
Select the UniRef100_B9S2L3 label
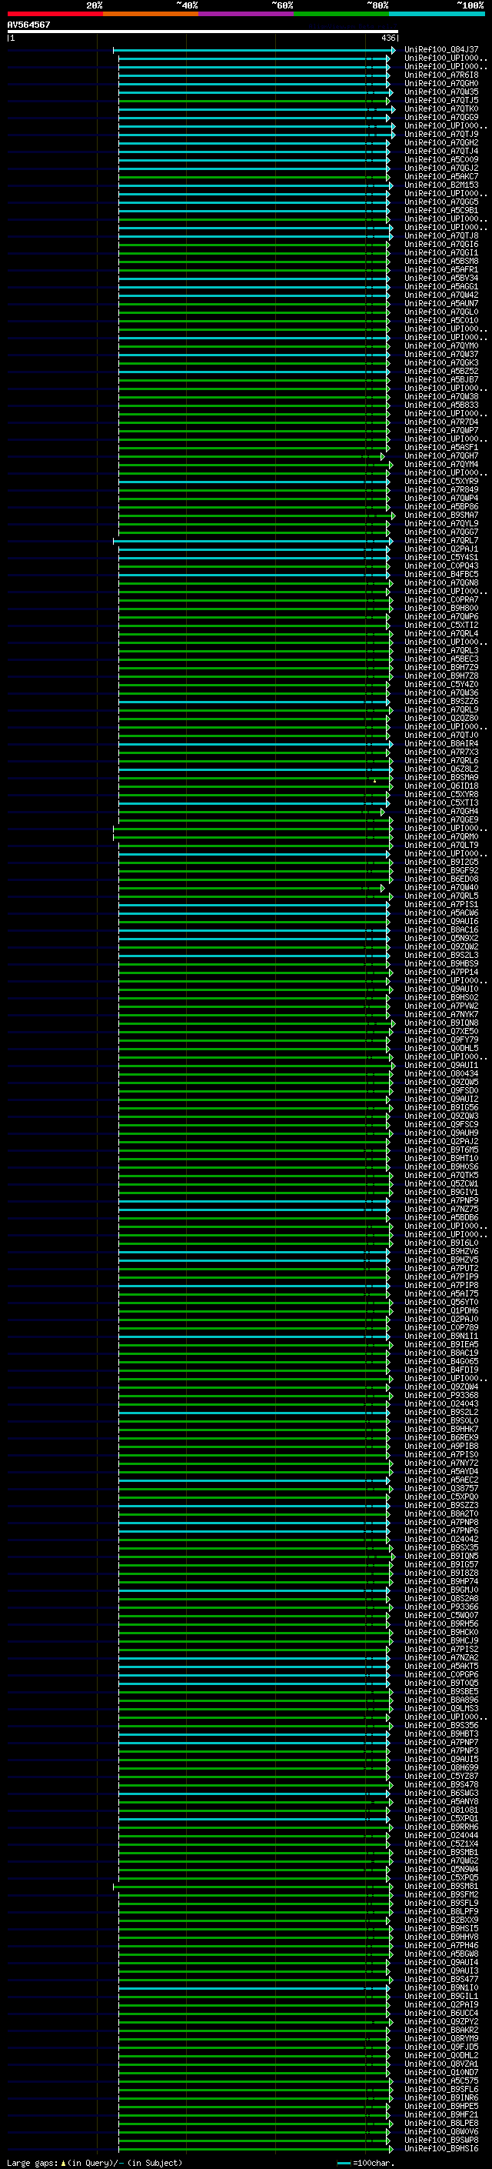[x=441, y=956]
